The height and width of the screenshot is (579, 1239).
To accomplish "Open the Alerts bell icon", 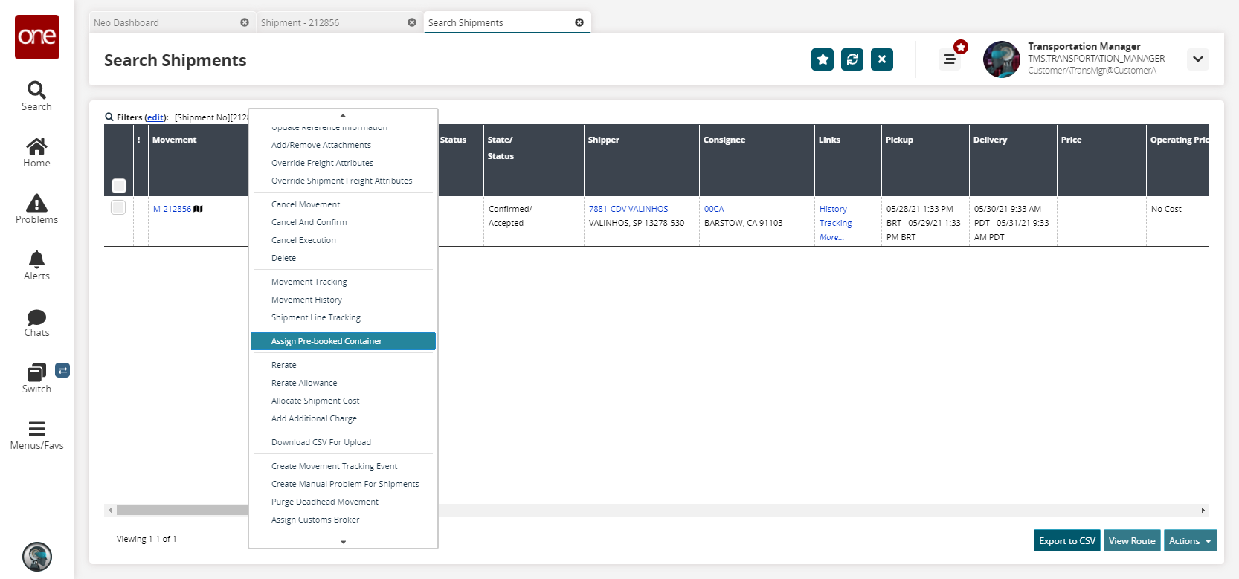I will pos(36,259).
